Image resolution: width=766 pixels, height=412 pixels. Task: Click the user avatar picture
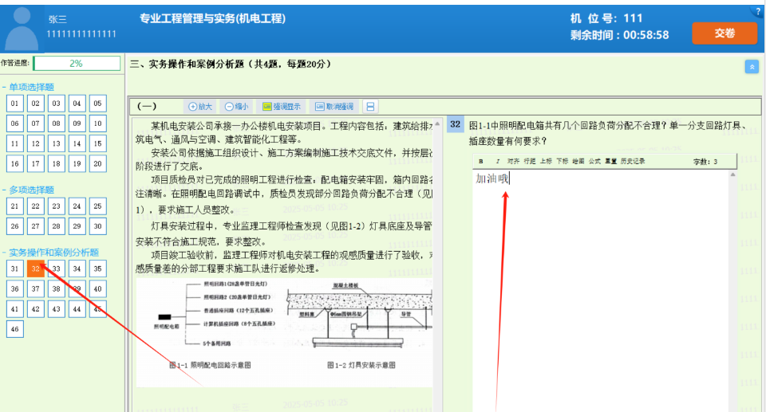pos(22,29)
